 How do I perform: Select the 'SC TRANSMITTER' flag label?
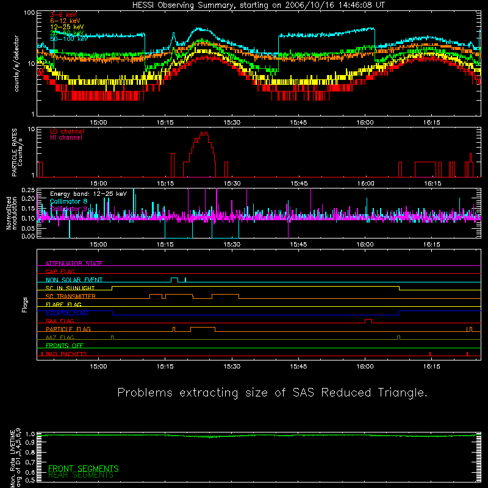tap(71, 296)
